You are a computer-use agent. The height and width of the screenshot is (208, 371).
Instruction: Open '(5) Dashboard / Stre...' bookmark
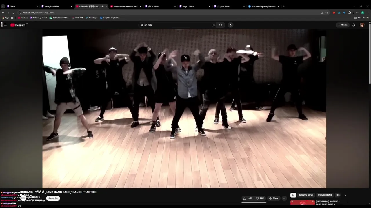(x=59, y=18)
